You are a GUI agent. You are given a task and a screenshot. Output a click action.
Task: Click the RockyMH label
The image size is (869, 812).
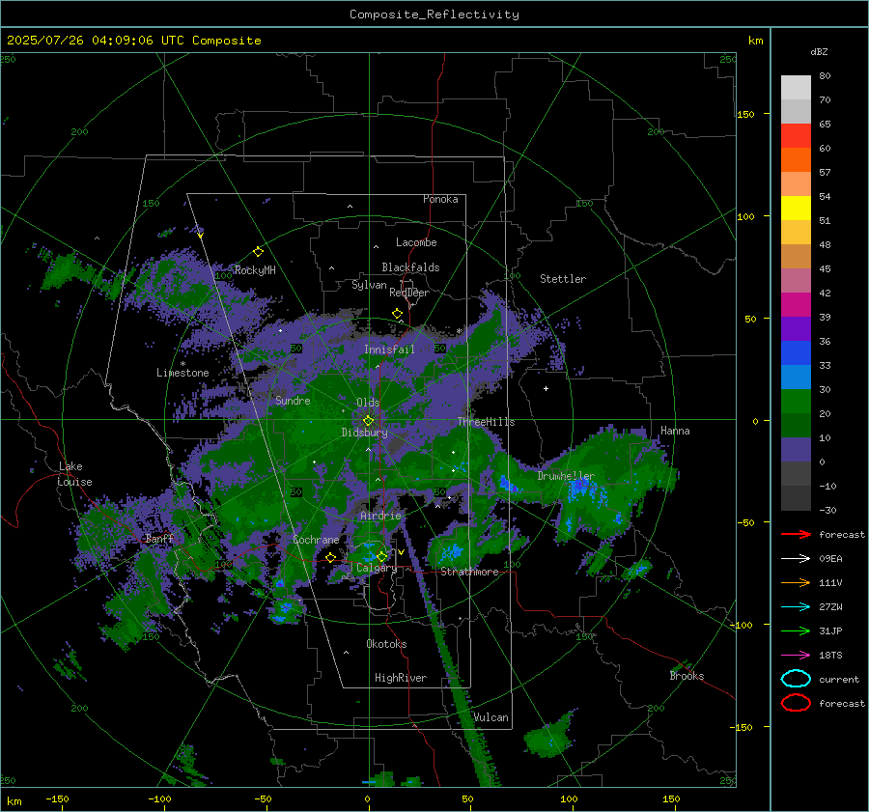[x=255, y=270]
